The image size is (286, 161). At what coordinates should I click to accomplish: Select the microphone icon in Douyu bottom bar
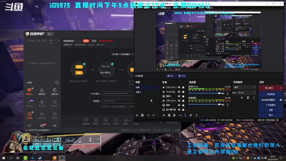pyautogui.click(x=125, y=121)
